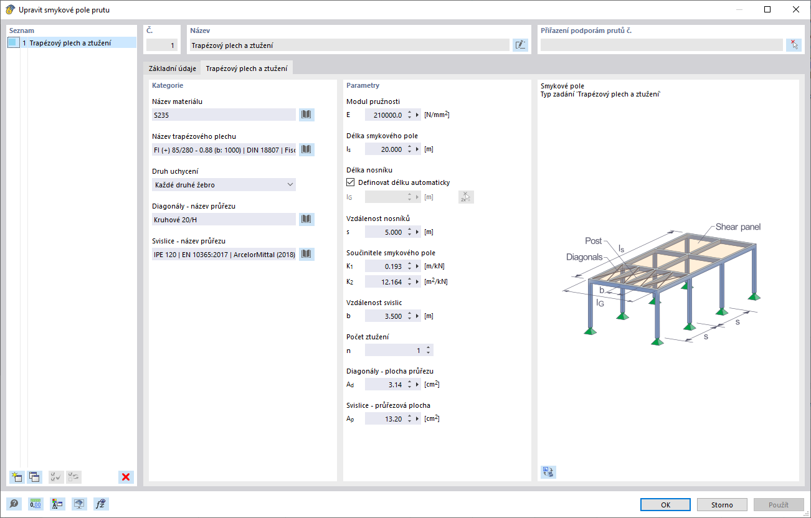Delete the selected shear panel with red X
The width and height of the screenshot is (811, 518).
[126, 477]
